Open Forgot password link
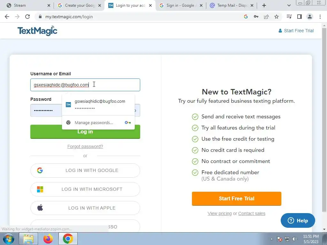 point(85,146)
